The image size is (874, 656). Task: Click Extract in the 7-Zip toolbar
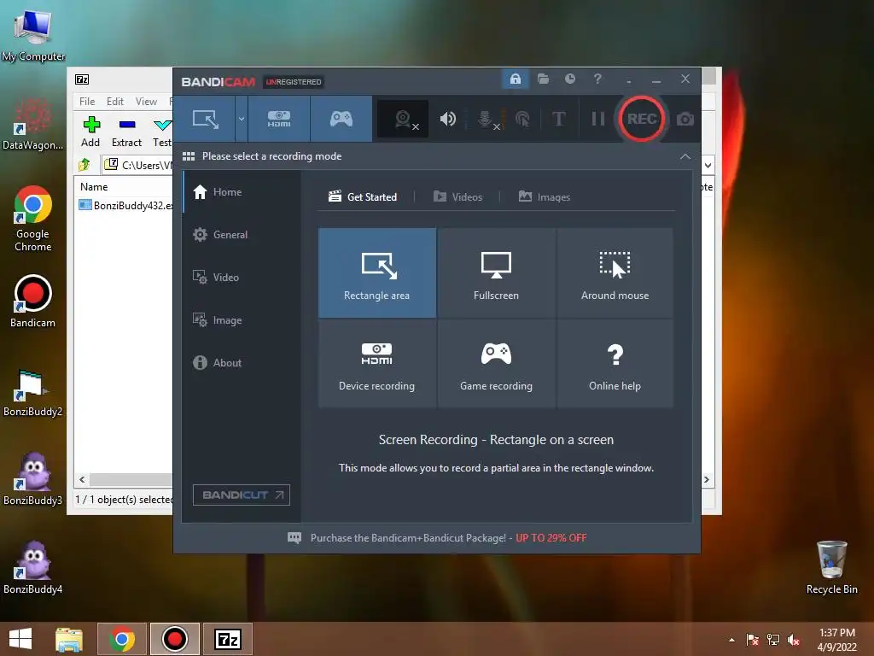tap(126, 132)
